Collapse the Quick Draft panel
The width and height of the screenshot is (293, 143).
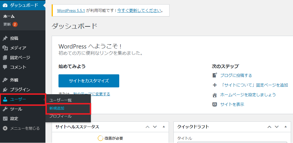pyautogui.click(x=285, y=127)
